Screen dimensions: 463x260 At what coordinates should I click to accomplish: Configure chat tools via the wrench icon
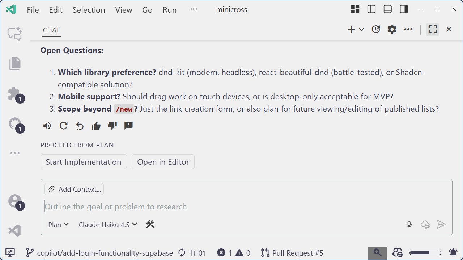tap(150, 224)
